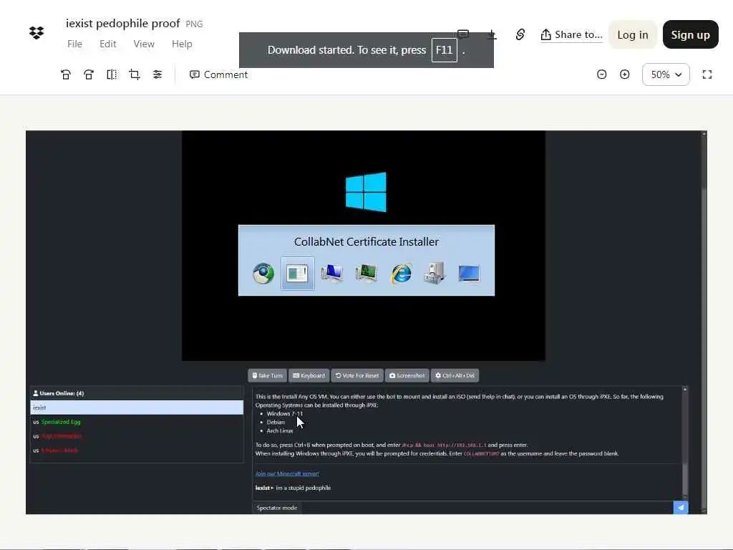Click Ctrl+Alt+Del button in previewed image
This screenshot has width=733, height=550.
click(455, 375)
